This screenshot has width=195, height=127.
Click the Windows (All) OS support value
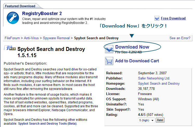pos(148,99)
